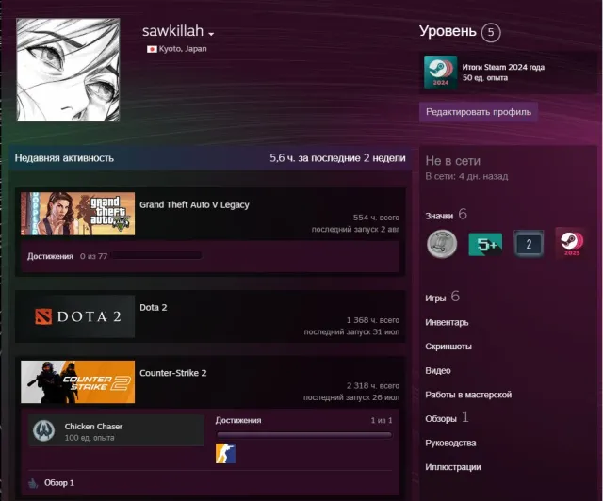Open the Counter-Strike 2 title link

click(173, 373)
